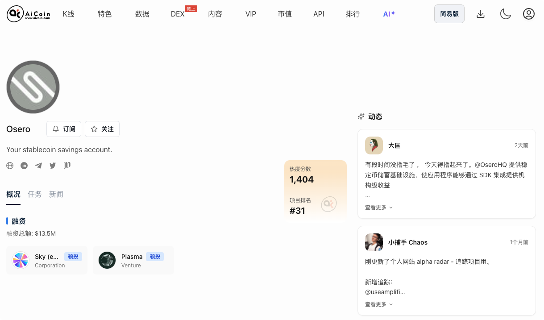Open the AI+ feature
The height and width of the screenshot is (320, 544).
389,14
